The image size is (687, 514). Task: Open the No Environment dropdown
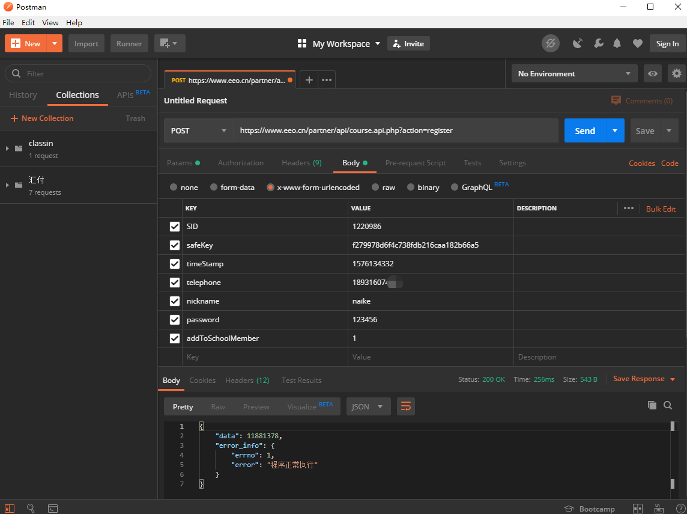tap(574, 74)
